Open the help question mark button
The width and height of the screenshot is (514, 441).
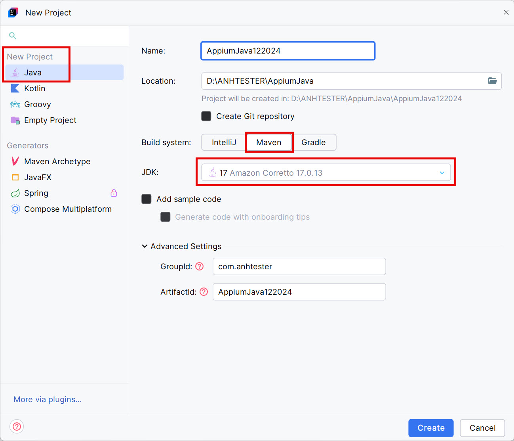coord(17,427)
